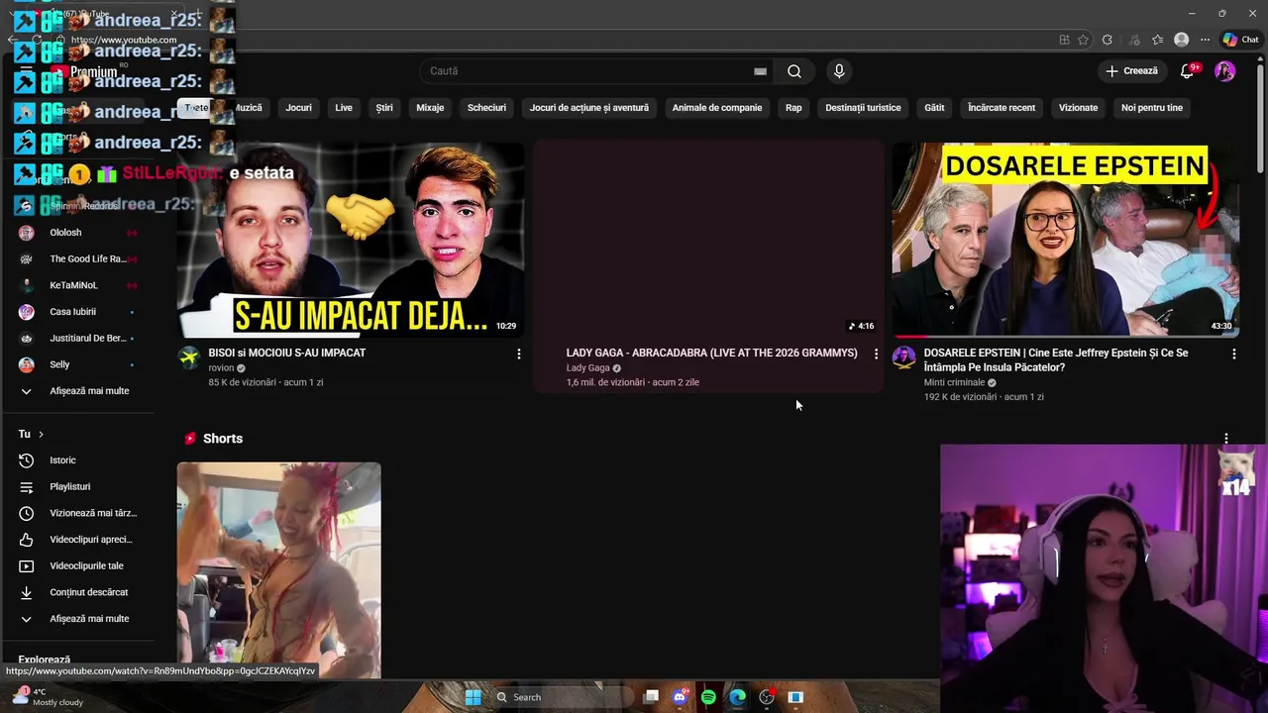Viewport: 1268px width, 713px height.
Task: Select the Rap chip
Action: (x=793, y=108)
